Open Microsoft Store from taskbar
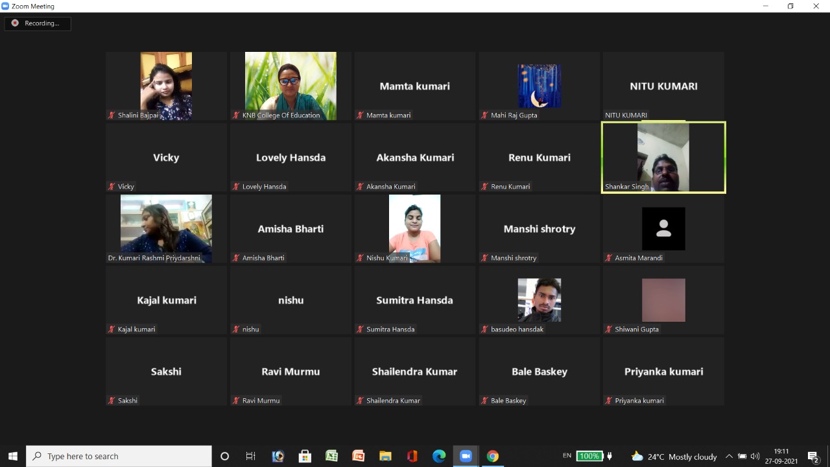Image resolution: width=830 pixels, height=467 pixels. click(x=305, y=456)
